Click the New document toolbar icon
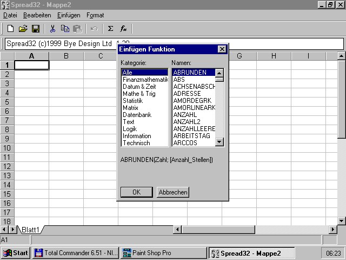 coord(10,29)
